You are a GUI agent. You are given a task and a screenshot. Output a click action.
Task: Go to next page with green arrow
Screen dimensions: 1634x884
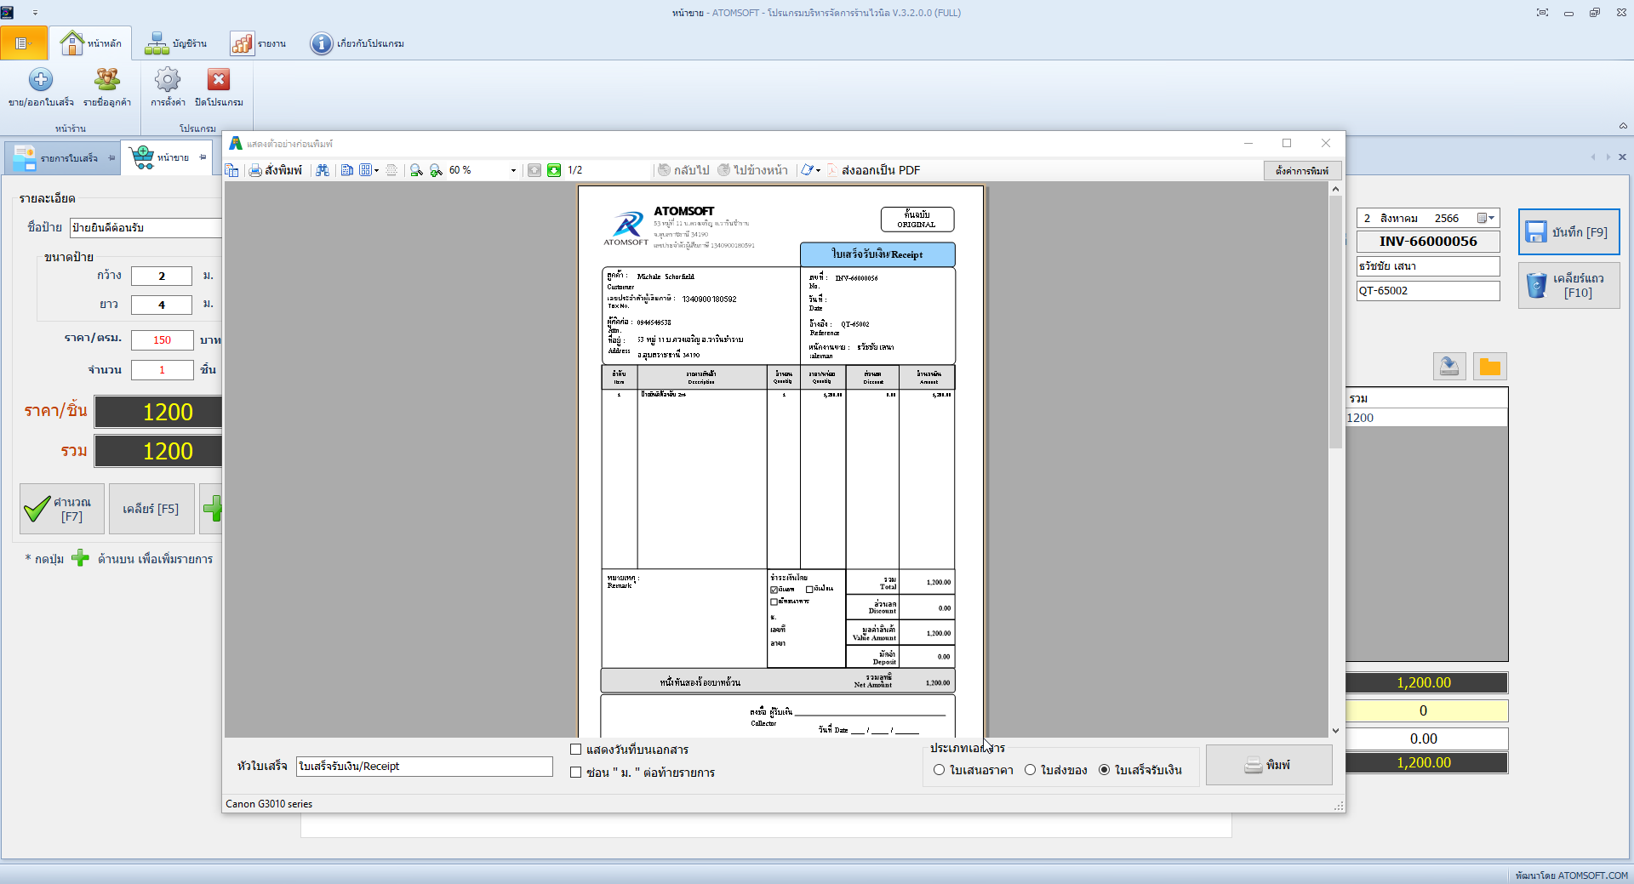(554, 170)
